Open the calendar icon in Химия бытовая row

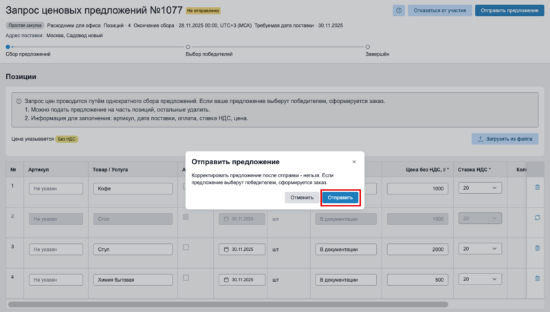click(x=225, y=280)
